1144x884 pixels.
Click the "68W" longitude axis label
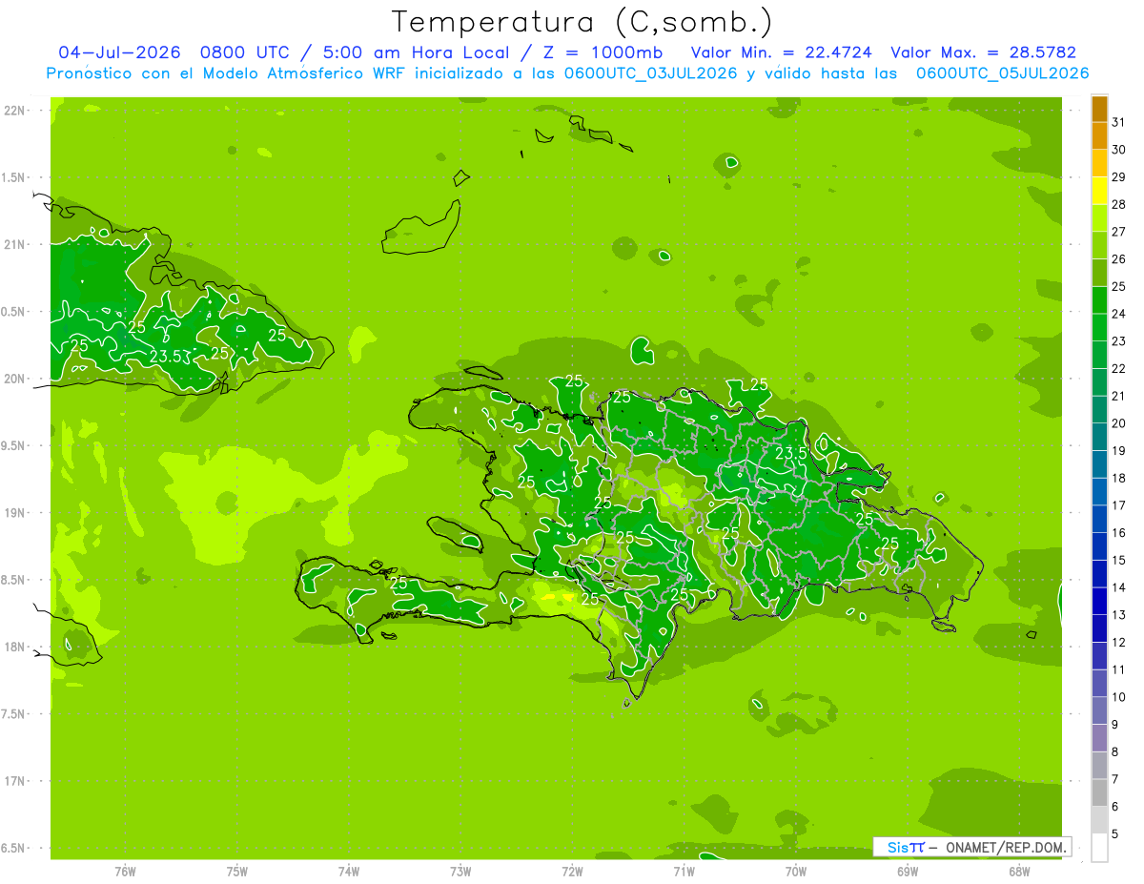[x=1019, y=872]
